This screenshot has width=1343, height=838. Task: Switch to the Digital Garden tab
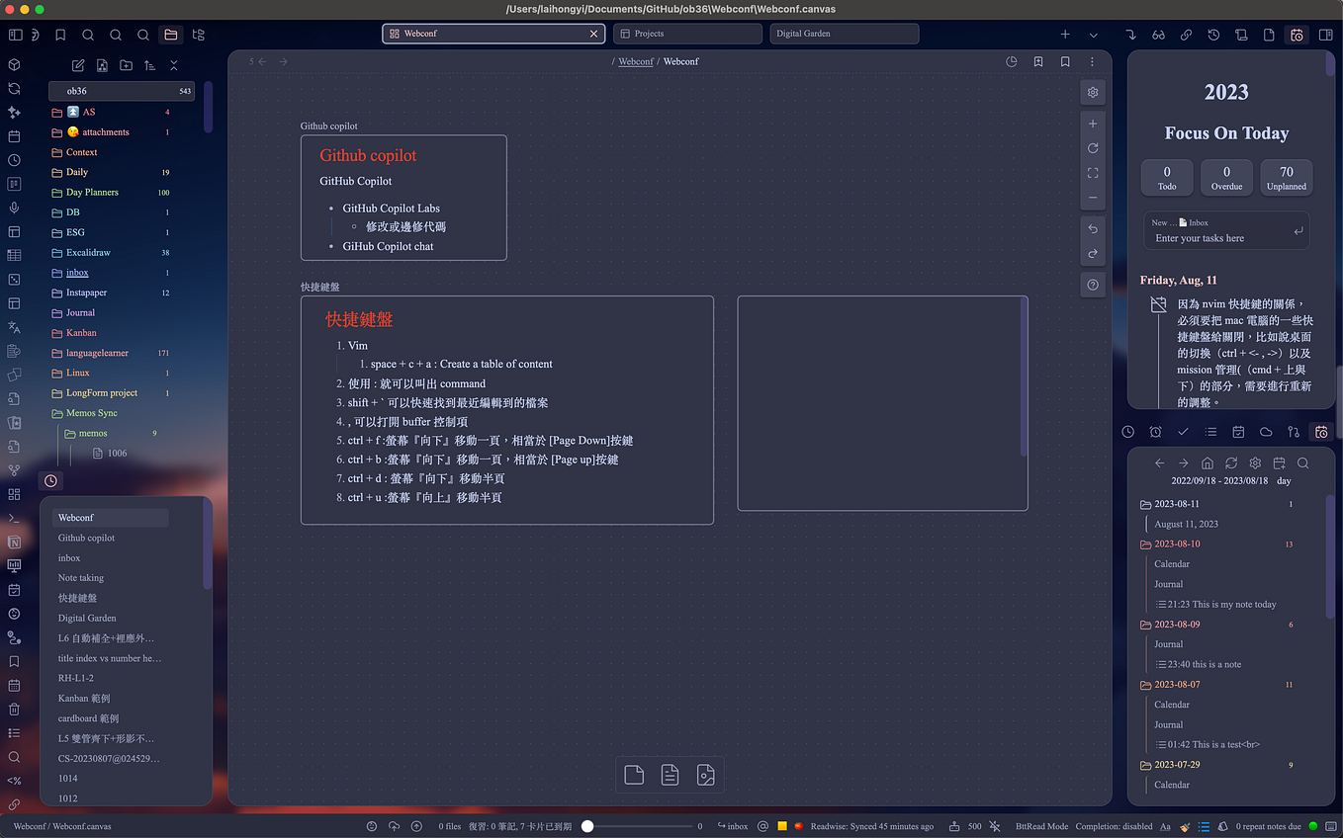(x=844, y=33)
